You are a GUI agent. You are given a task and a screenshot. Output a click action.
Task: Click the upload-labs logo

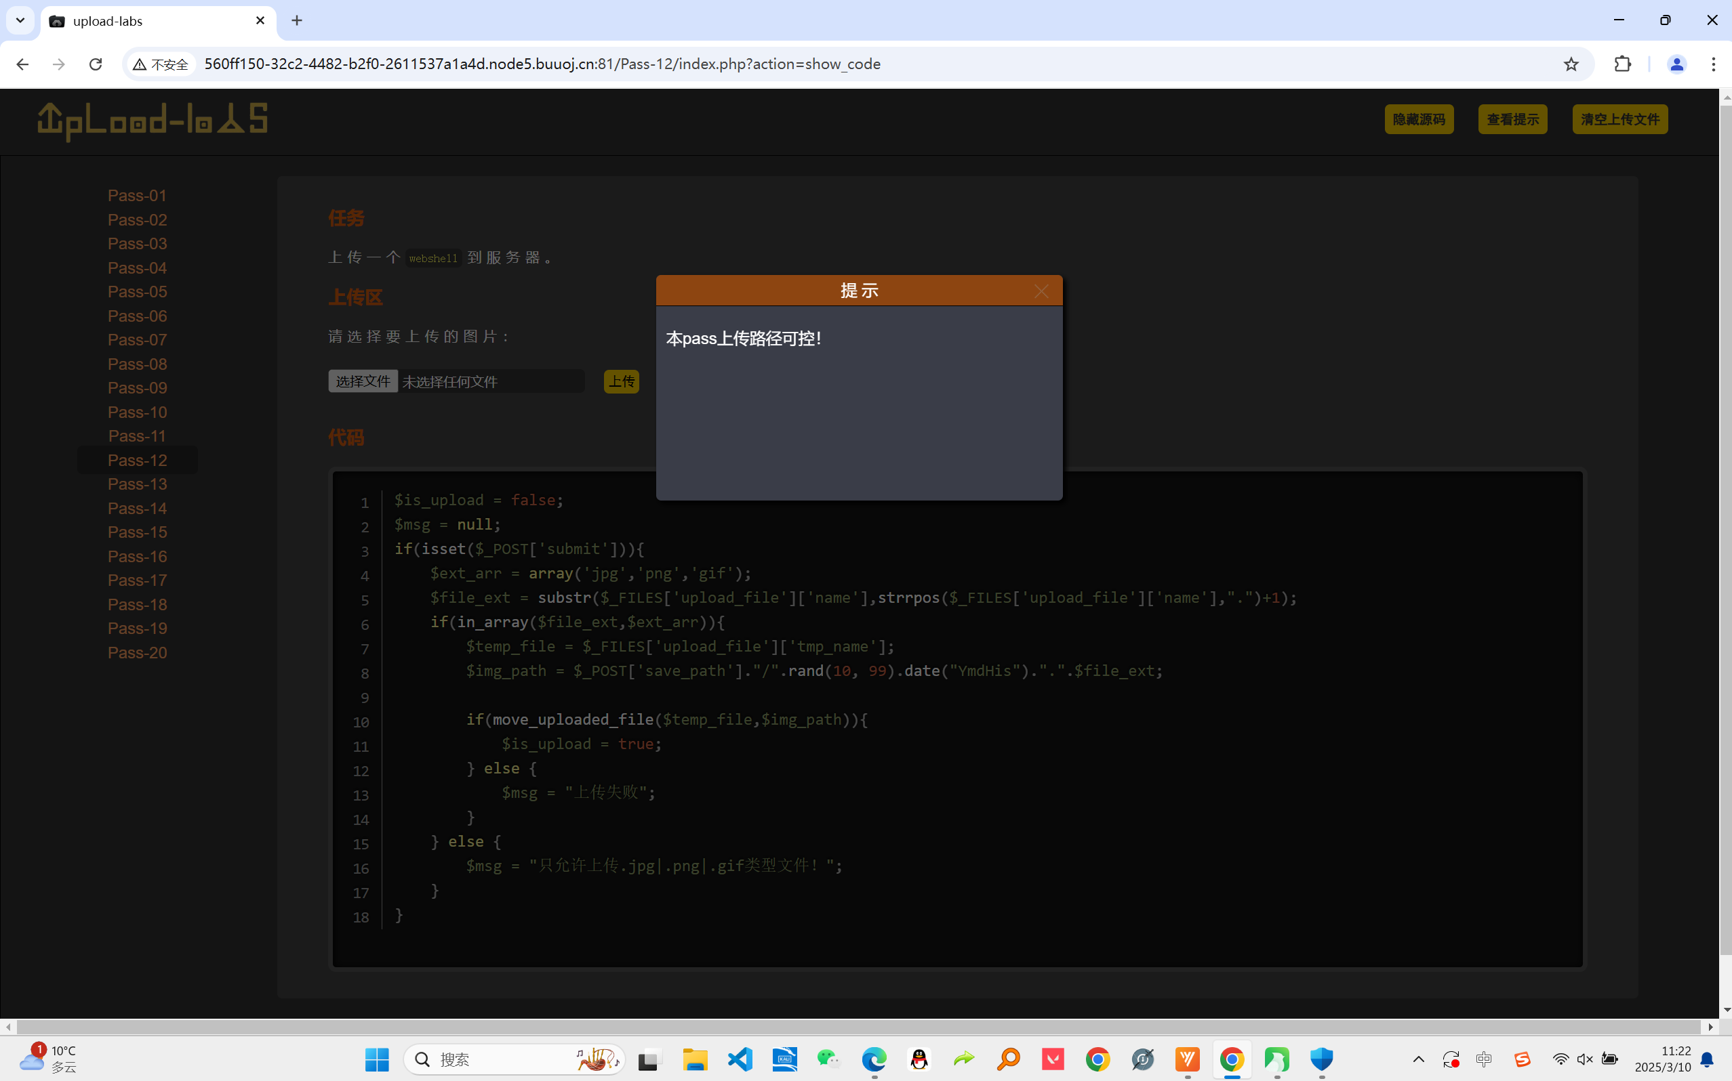(153, 121)
